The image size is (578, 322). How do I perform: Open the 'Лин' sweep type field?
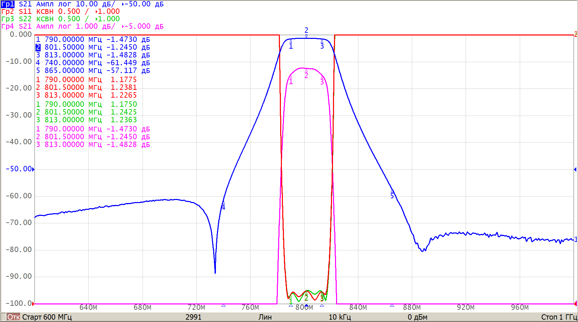(x=265, y=317)
